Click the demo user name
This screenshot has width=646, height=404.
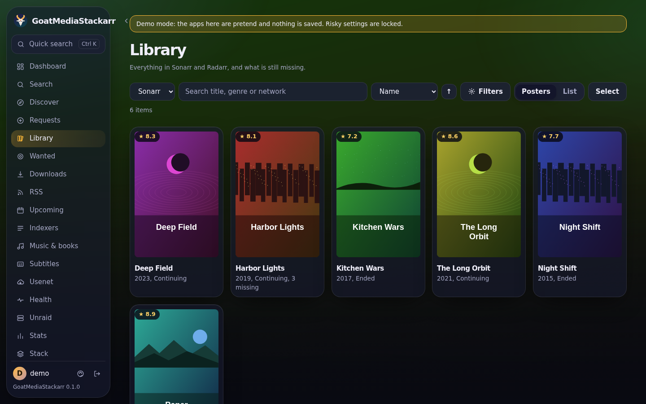click(39, 373)
